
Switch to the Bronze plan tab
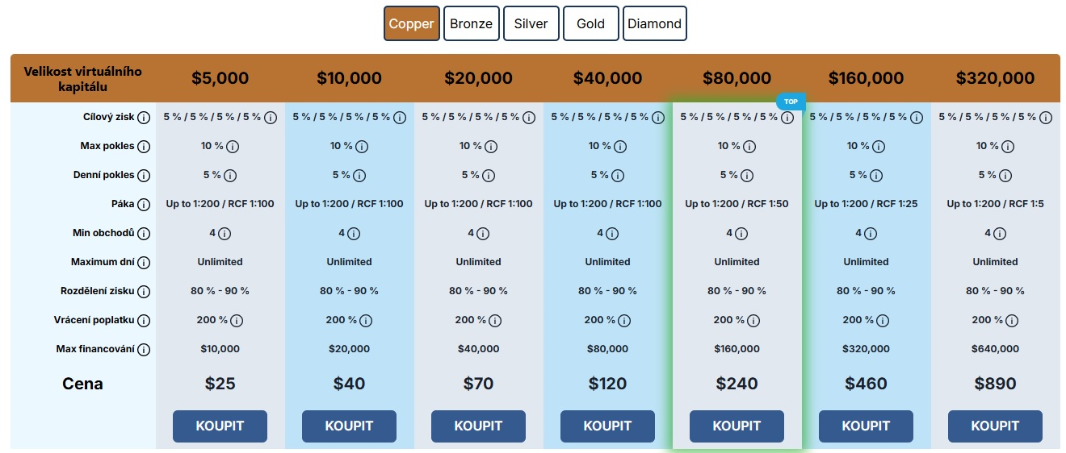[x=471, y=23]
